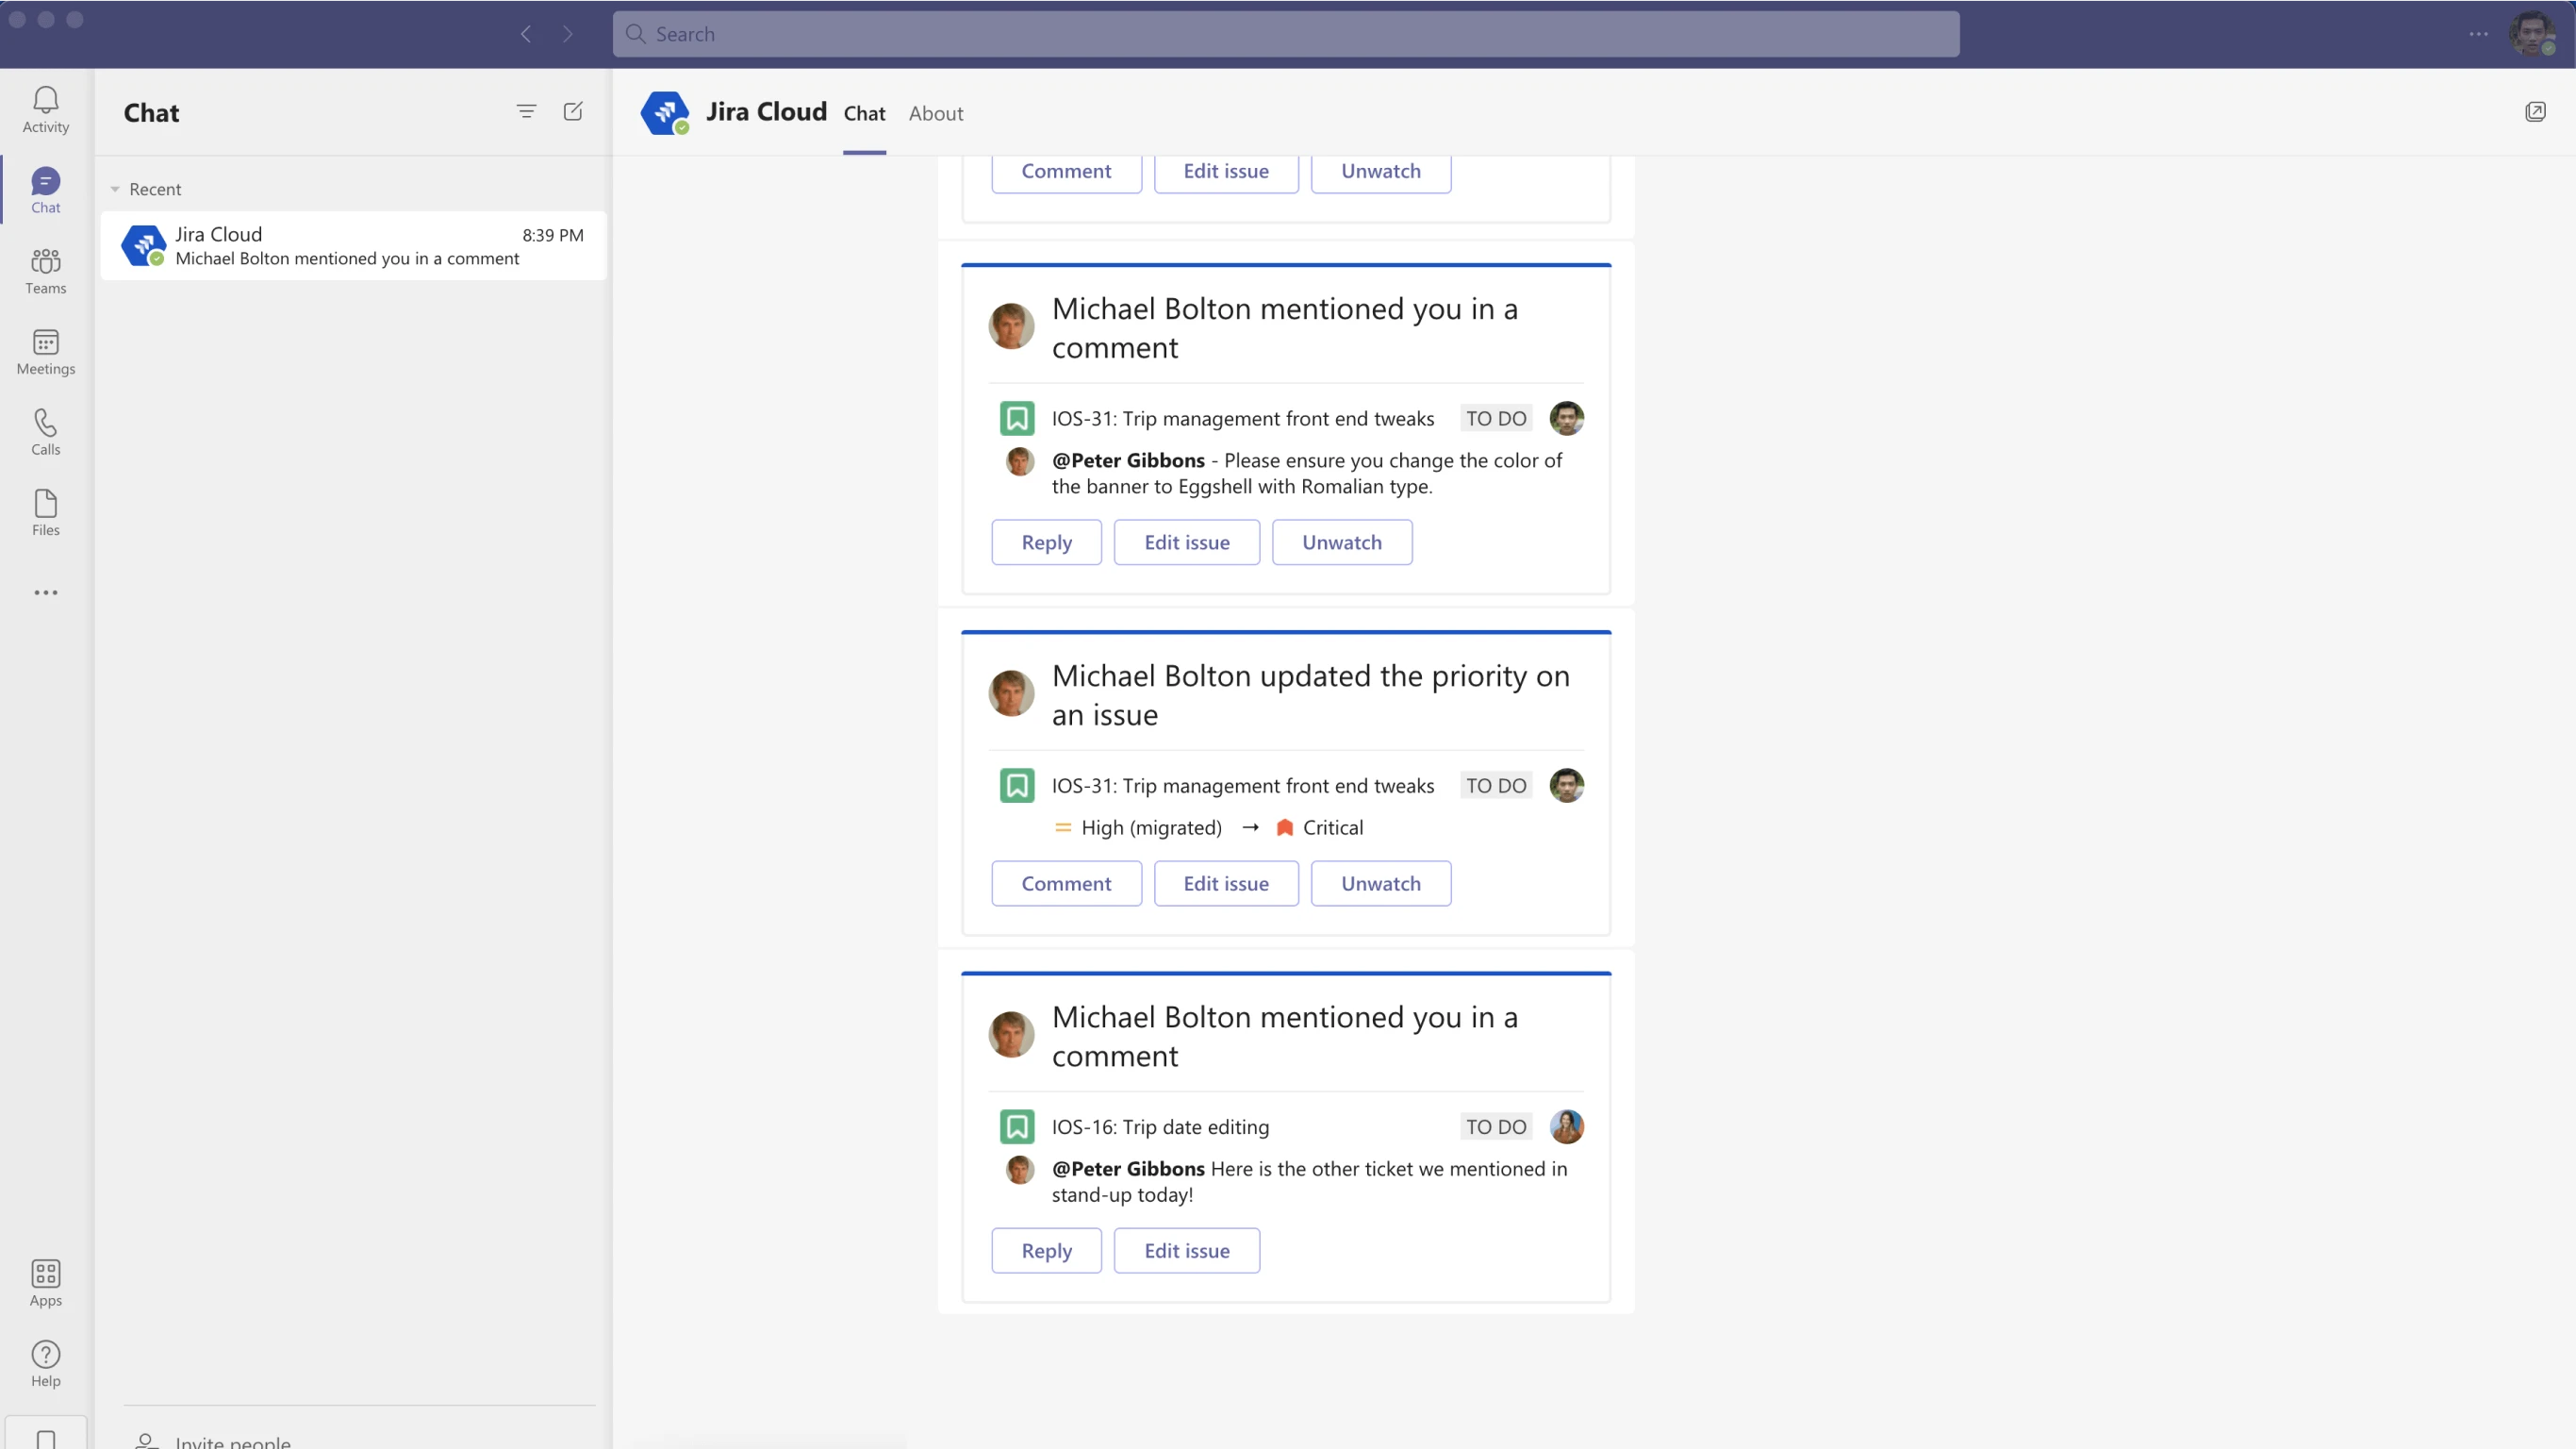Start a new chat with compose icon
This screenshot has height=1449, width=2576.
coord(573,111)
